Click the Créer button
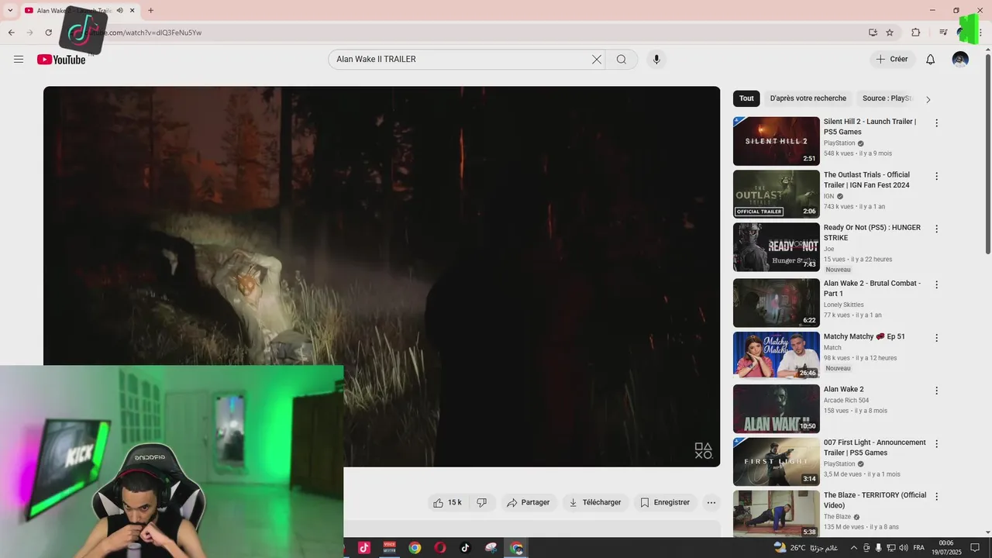The image size is (992, 558). (x=892, y=60)
